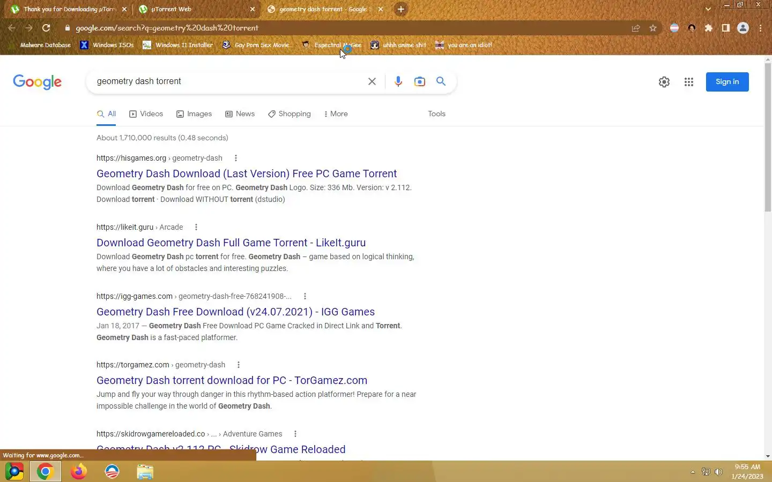This screenshot has width=772, height=482.
Task: Open Windows 11 Installer bookmark
Action: (177, 45)
